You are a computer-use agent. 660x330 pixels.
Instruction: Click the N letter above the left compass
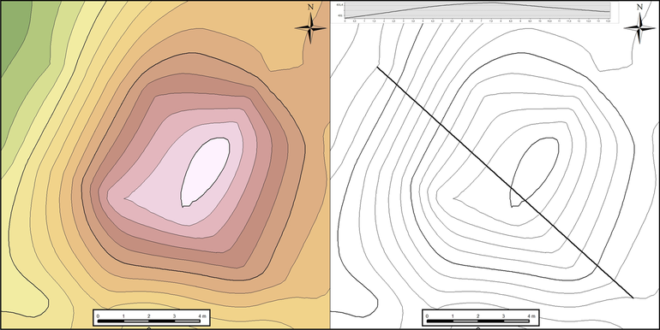point(310,7)
